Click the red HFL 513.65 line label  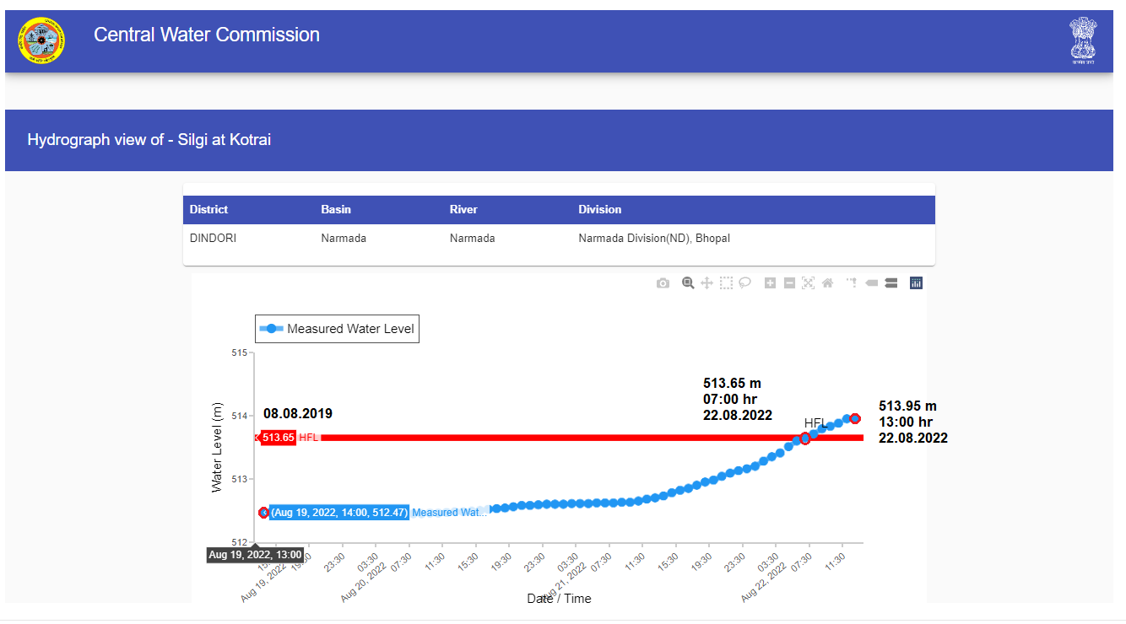click(279, 438)
